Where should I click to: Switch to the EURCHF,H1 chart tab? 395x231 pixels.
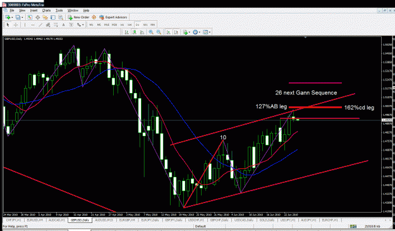[330, 220]
